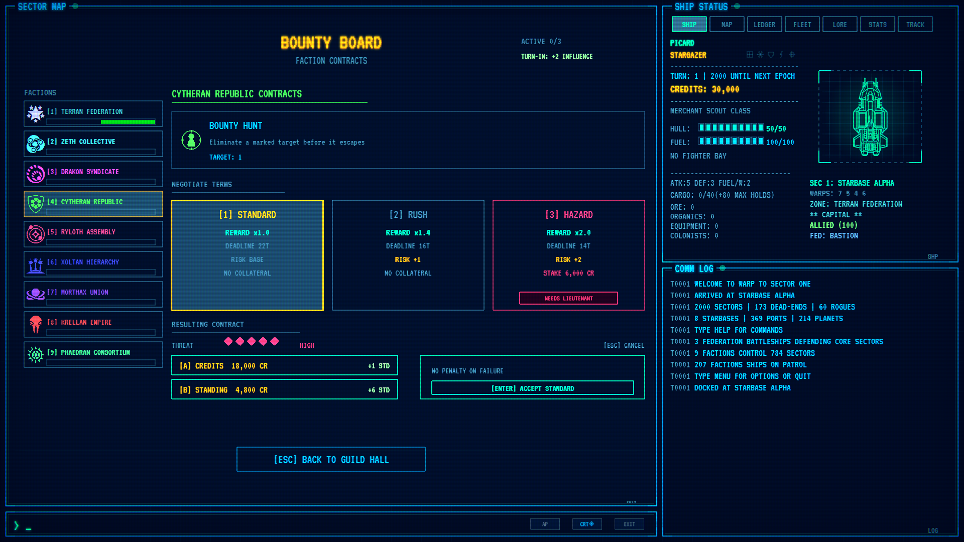
Task: Click the Terran Federation star emblem icon
Action: [x=36, y=114]
